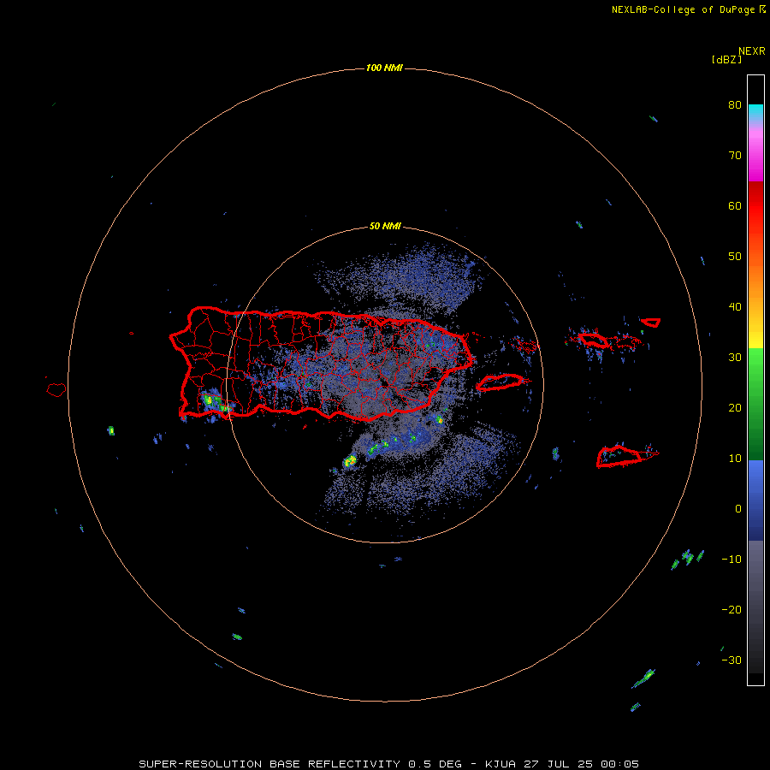Image resolution: width=770 pixels, height=770 pixels.
Task: Click the 50 NMI range ring label
Action: [x=385, y=227]
